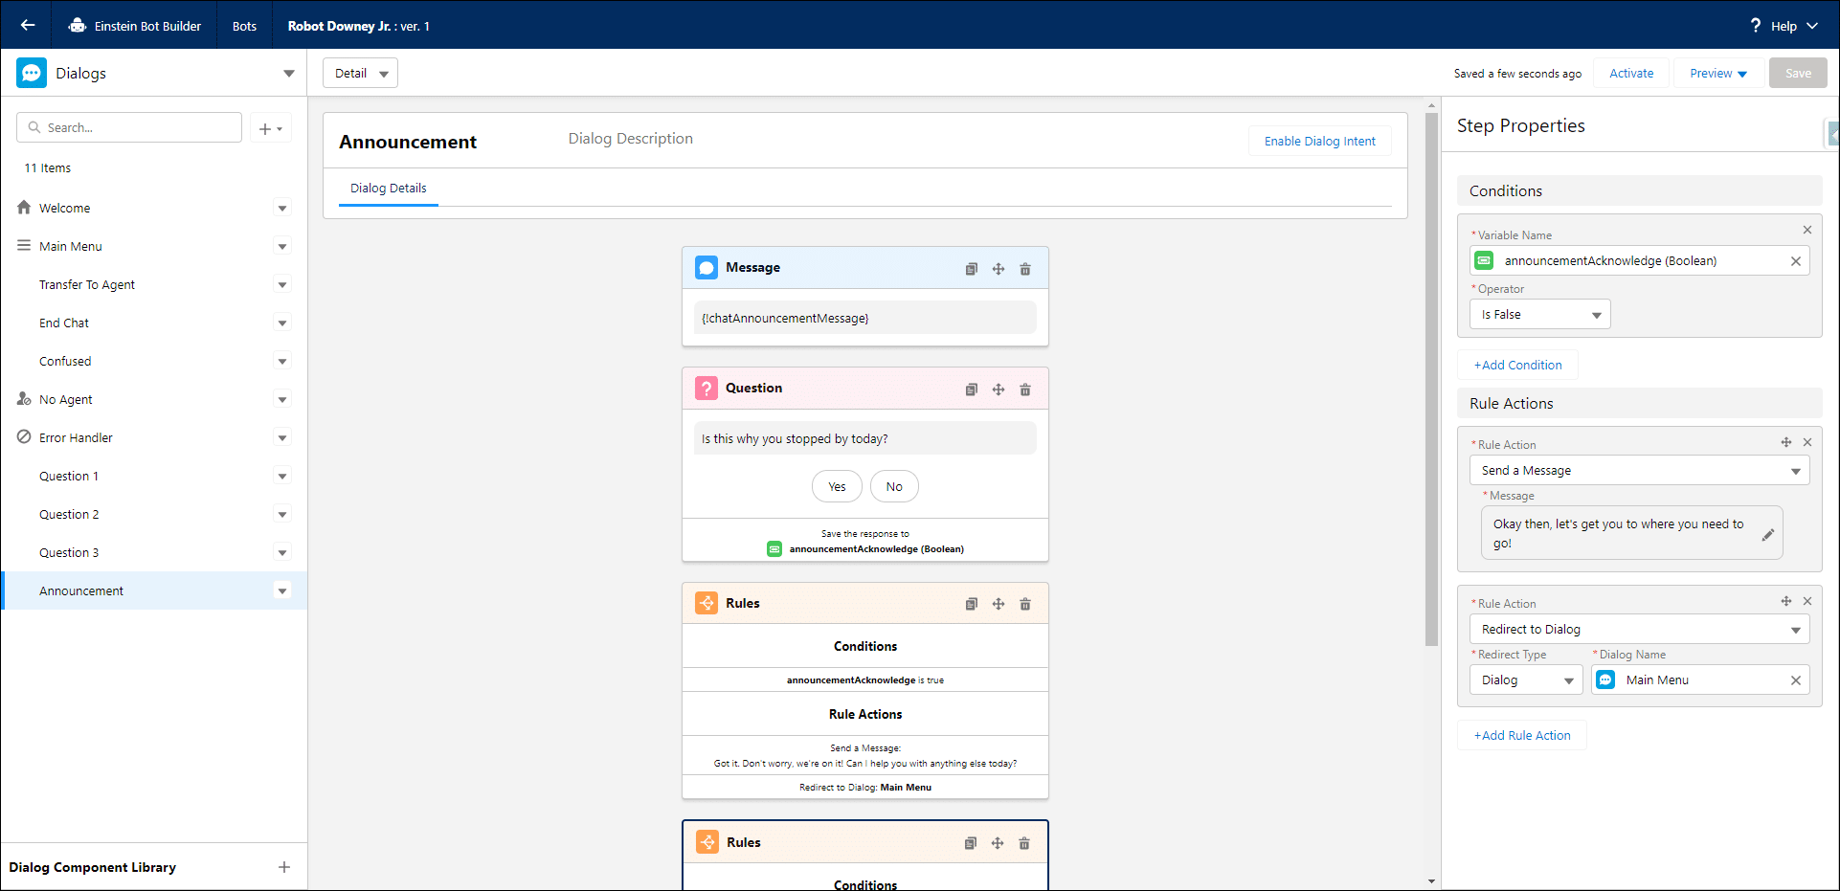Click the Dialog Description field

630,139
